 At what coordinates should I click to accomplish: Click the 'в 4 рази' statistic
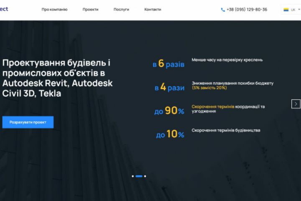pyautogui.click(x=169, y=87)
